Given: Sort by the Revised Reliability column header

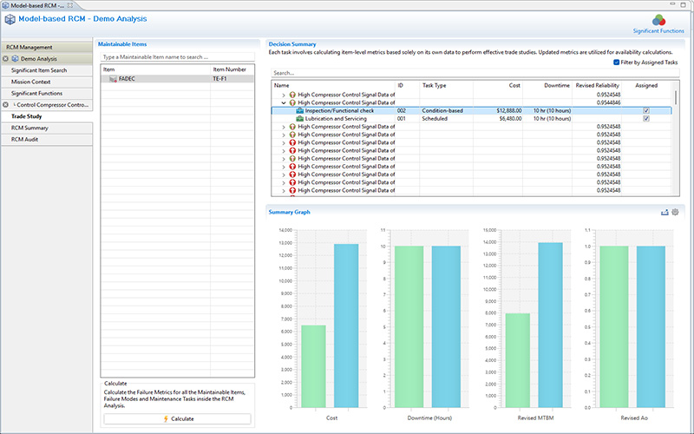Looking at the screenshot, I should pos(597,85).
